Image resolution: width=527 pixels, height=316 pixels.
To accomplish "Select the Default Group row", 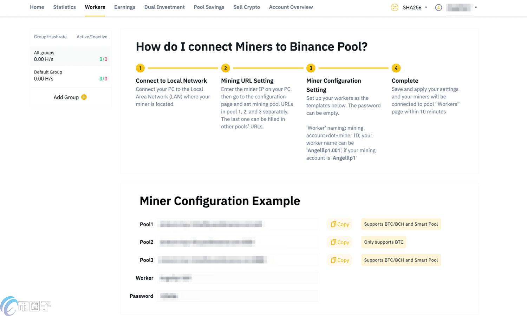I will (x=71, y=75).
